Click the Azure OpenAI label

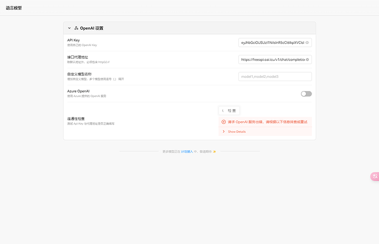[x=79, y=91]
